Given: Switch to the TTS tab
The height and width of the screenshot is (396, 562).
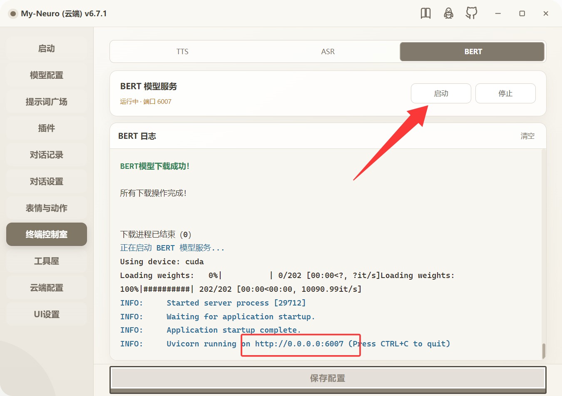Looking at the screenshot, I should pos(182,52).
